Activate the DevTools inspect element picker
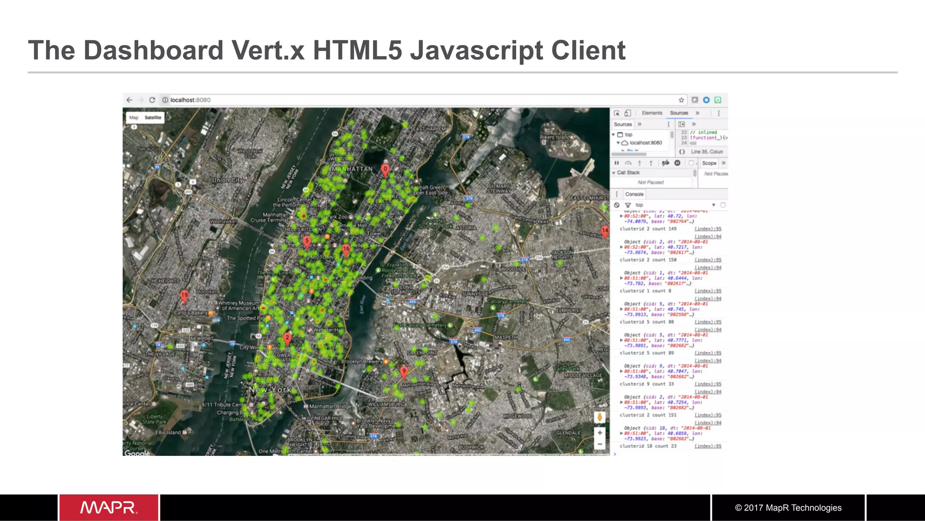This screenshot has width=925, height=521. 617,113
